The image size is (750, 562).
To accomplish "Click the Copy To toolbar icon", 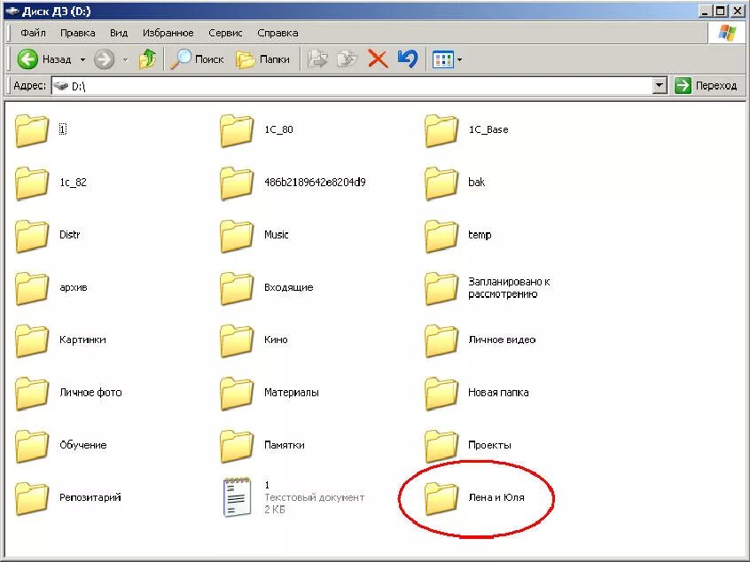I will 346,59.
